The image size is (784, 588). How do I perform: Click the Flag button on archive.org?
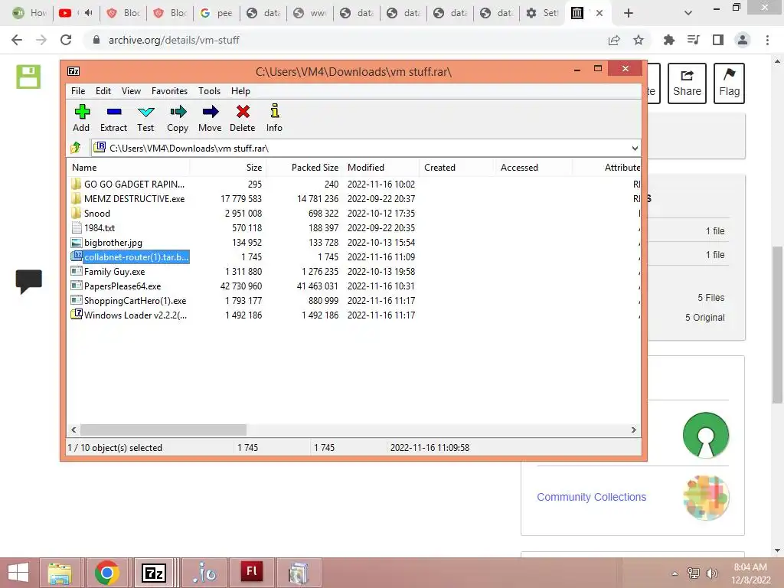[729, 83]
